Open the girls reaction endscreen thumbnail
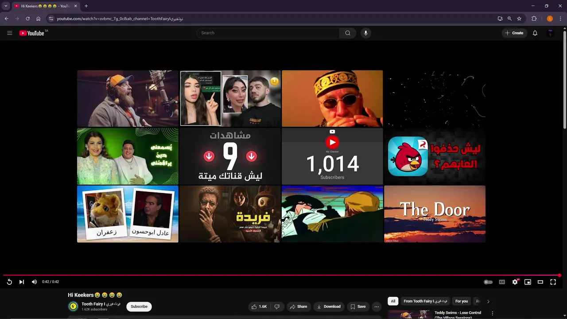 (230, 98)
